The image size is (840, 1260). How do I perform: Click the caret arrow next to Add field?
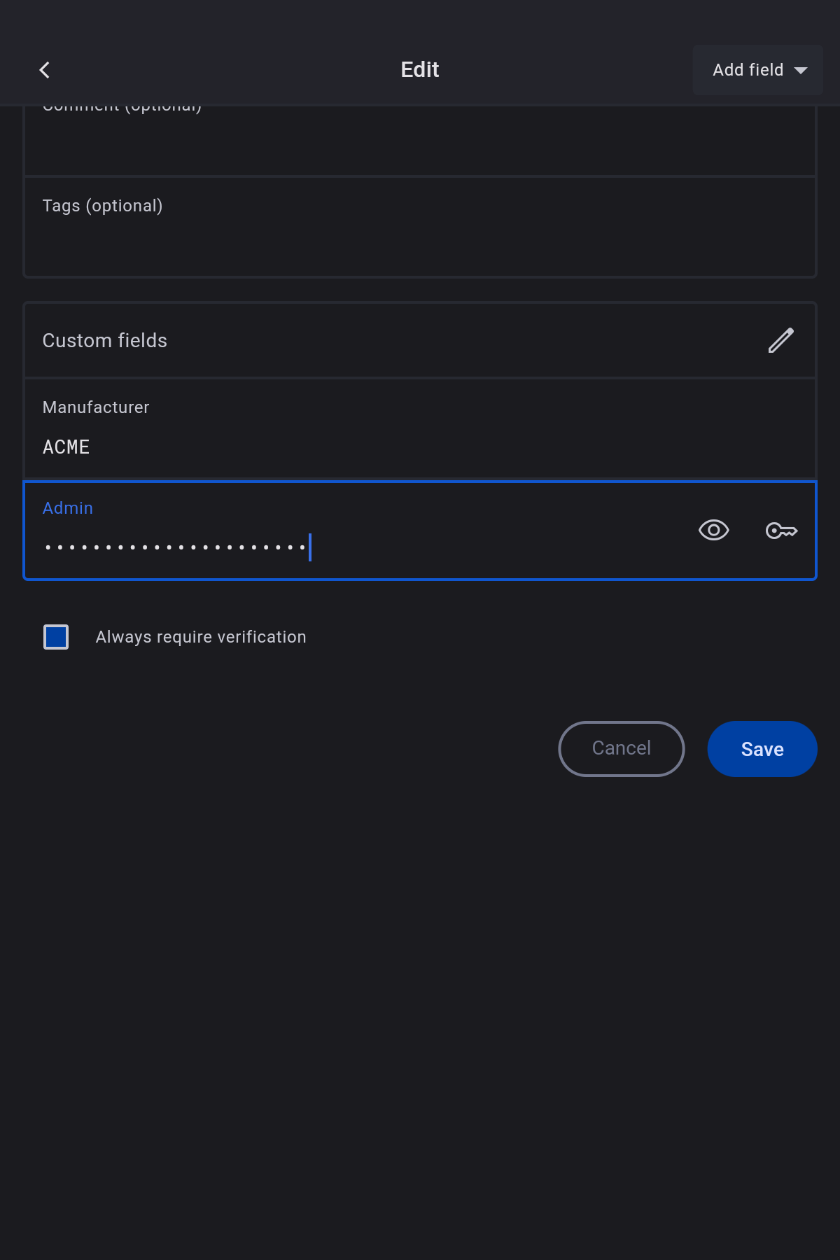801,71
